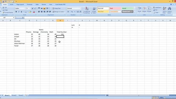Click the Undo arrow in Quick Access Toolbar
176x99 pixels.
point(6,1)
